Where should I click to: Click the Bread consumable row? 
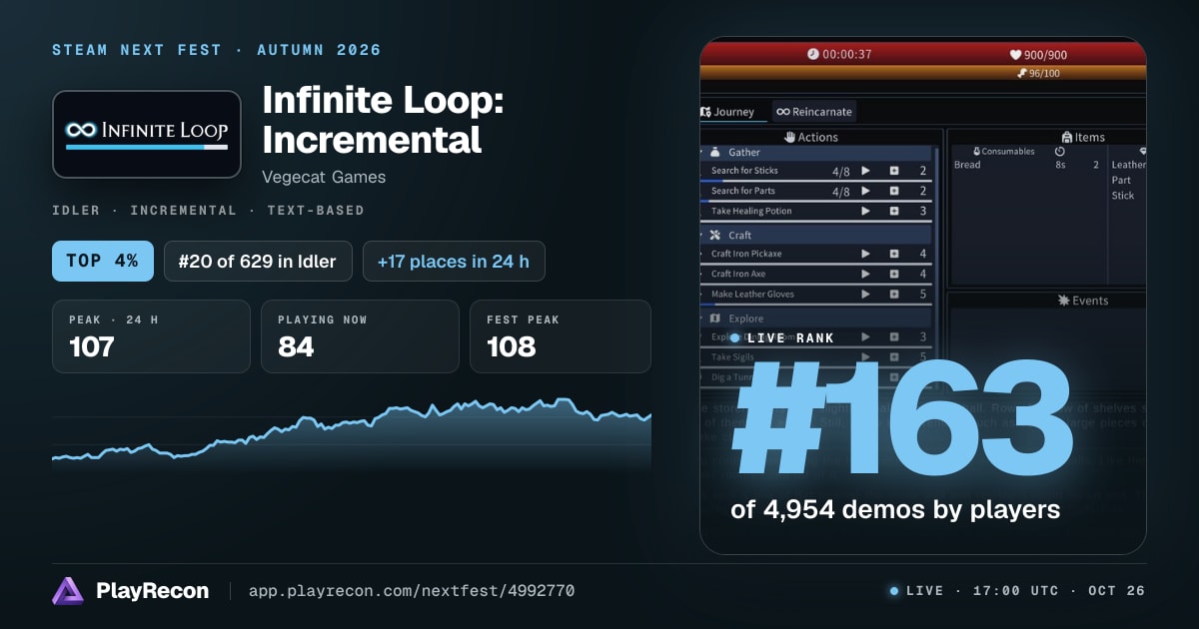tap(1027, 165)
